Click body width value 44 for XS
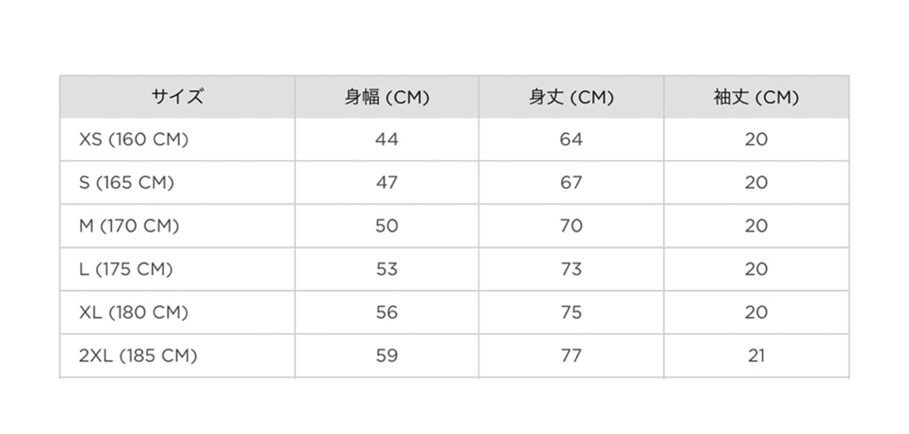Viewport: 909px width, 434px height. pos(387,139)
